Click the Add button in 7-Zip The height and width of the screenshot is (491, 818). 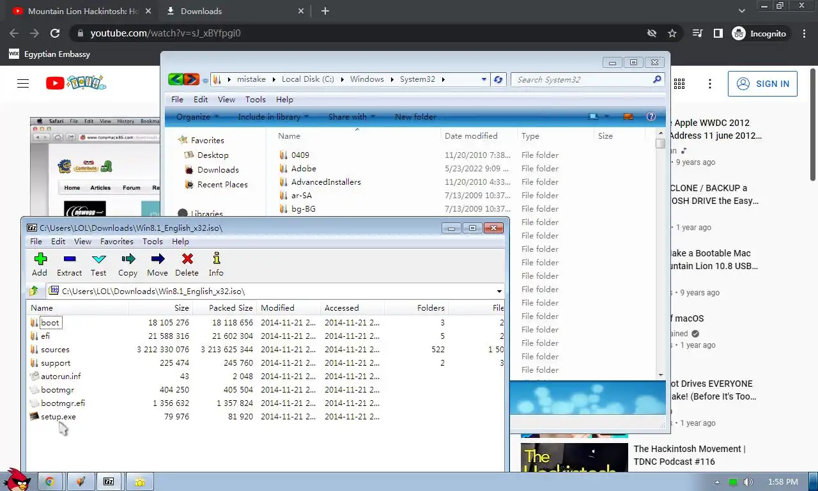[40, 265]
